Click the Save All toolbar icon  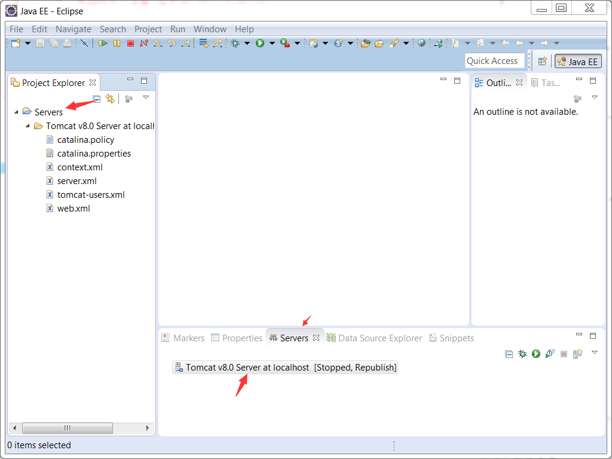54,43
